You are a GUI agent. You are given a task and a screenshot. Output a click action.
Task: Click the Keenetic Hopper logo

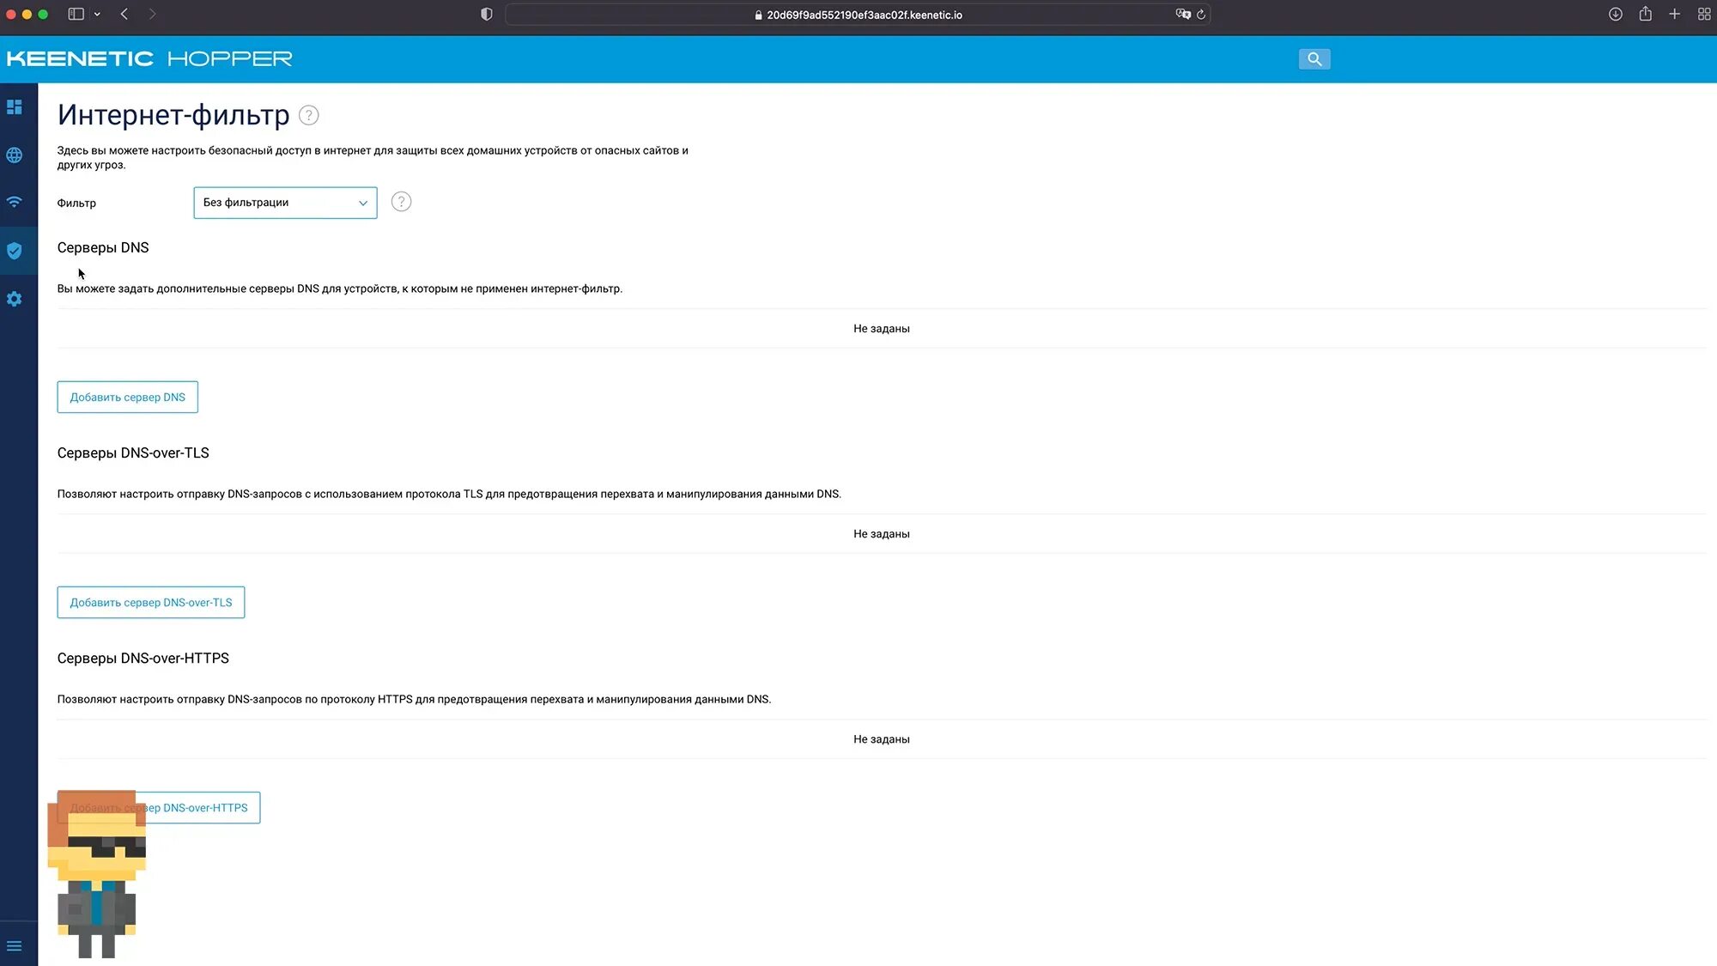[149, 59]
